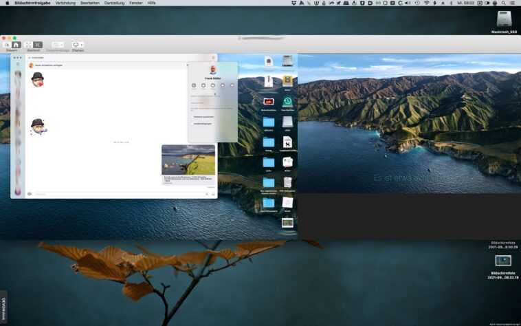This screenshot has width=521, height=326.
Task: Open Spotlight search in menu bar
Action: (504, 3)
